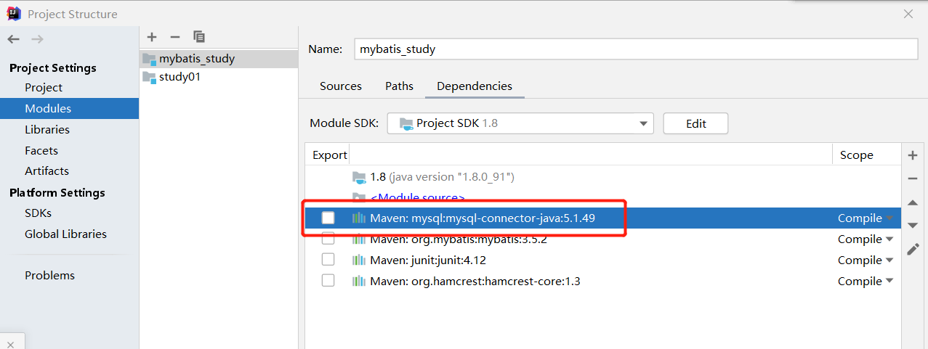Add a new module with plus icon

pyautogui.click(x=151, y=37)
